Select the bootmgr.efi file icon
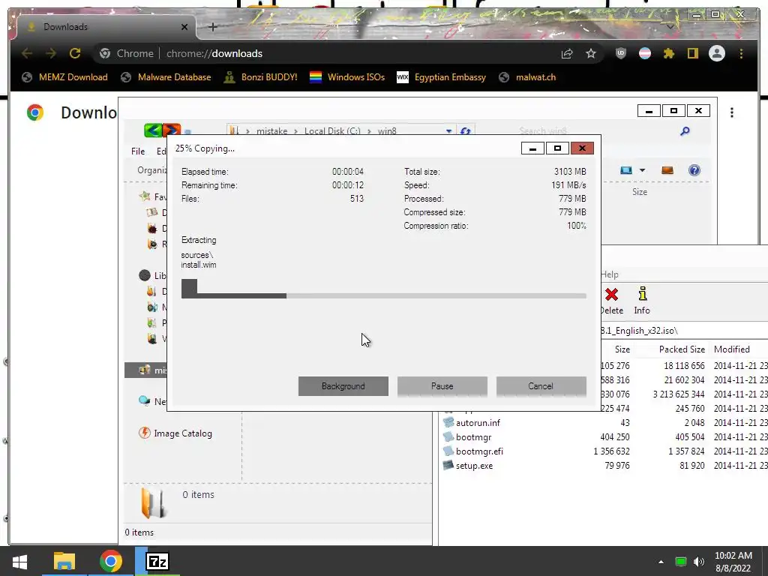Screen dimensions: 768x576 click(448, 451)
